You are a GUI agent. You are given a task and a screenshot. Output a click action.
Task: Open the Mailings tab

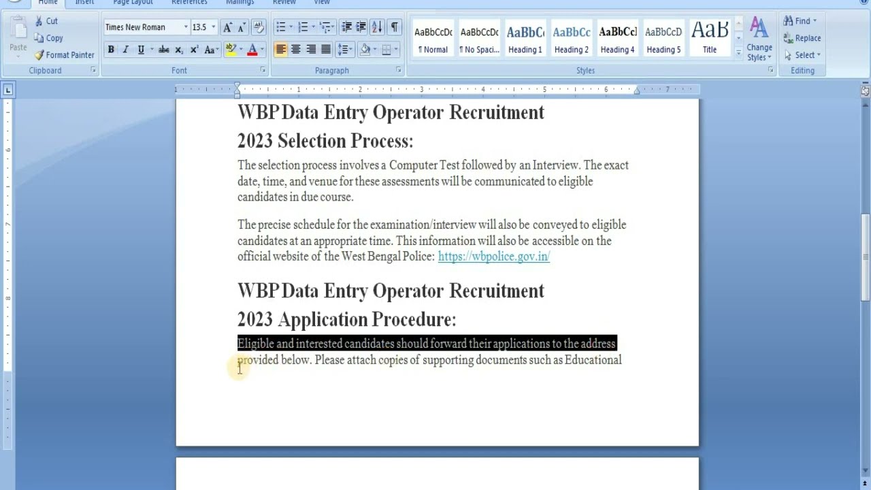coord(240,3)
